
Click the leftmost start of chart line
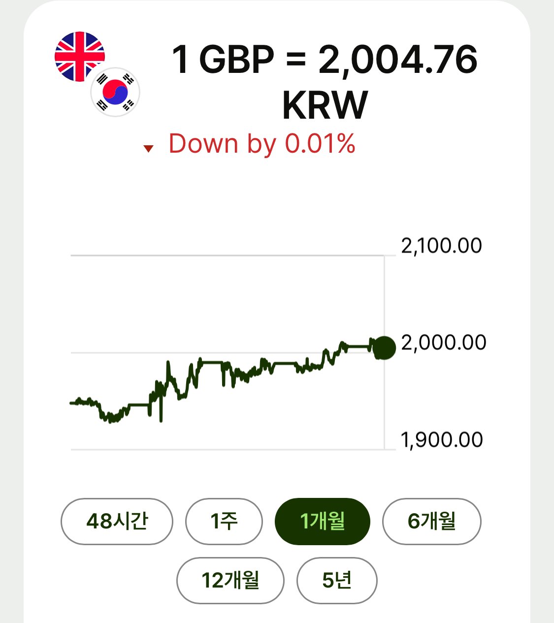[72, 403]
